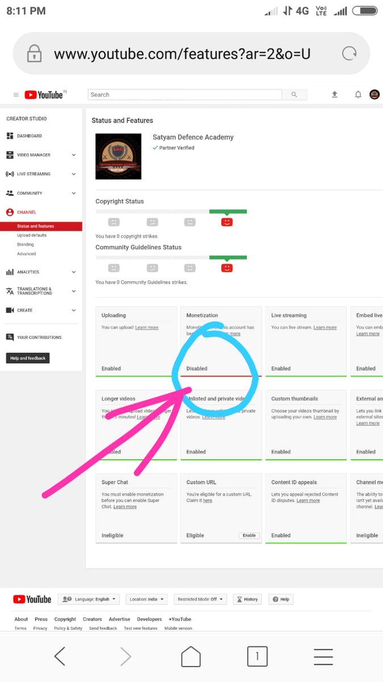This screenshot has height=682, width=383.
Task: Open the Creators footer link
Action: click(92, 619)
